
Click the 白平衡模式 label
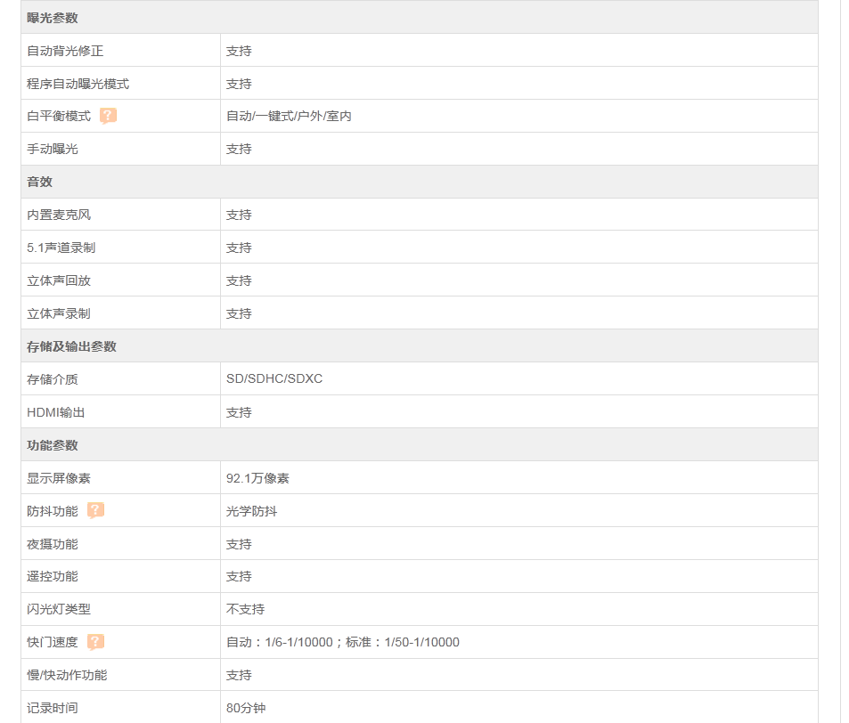pyautogui.click(x=59, y=117)
